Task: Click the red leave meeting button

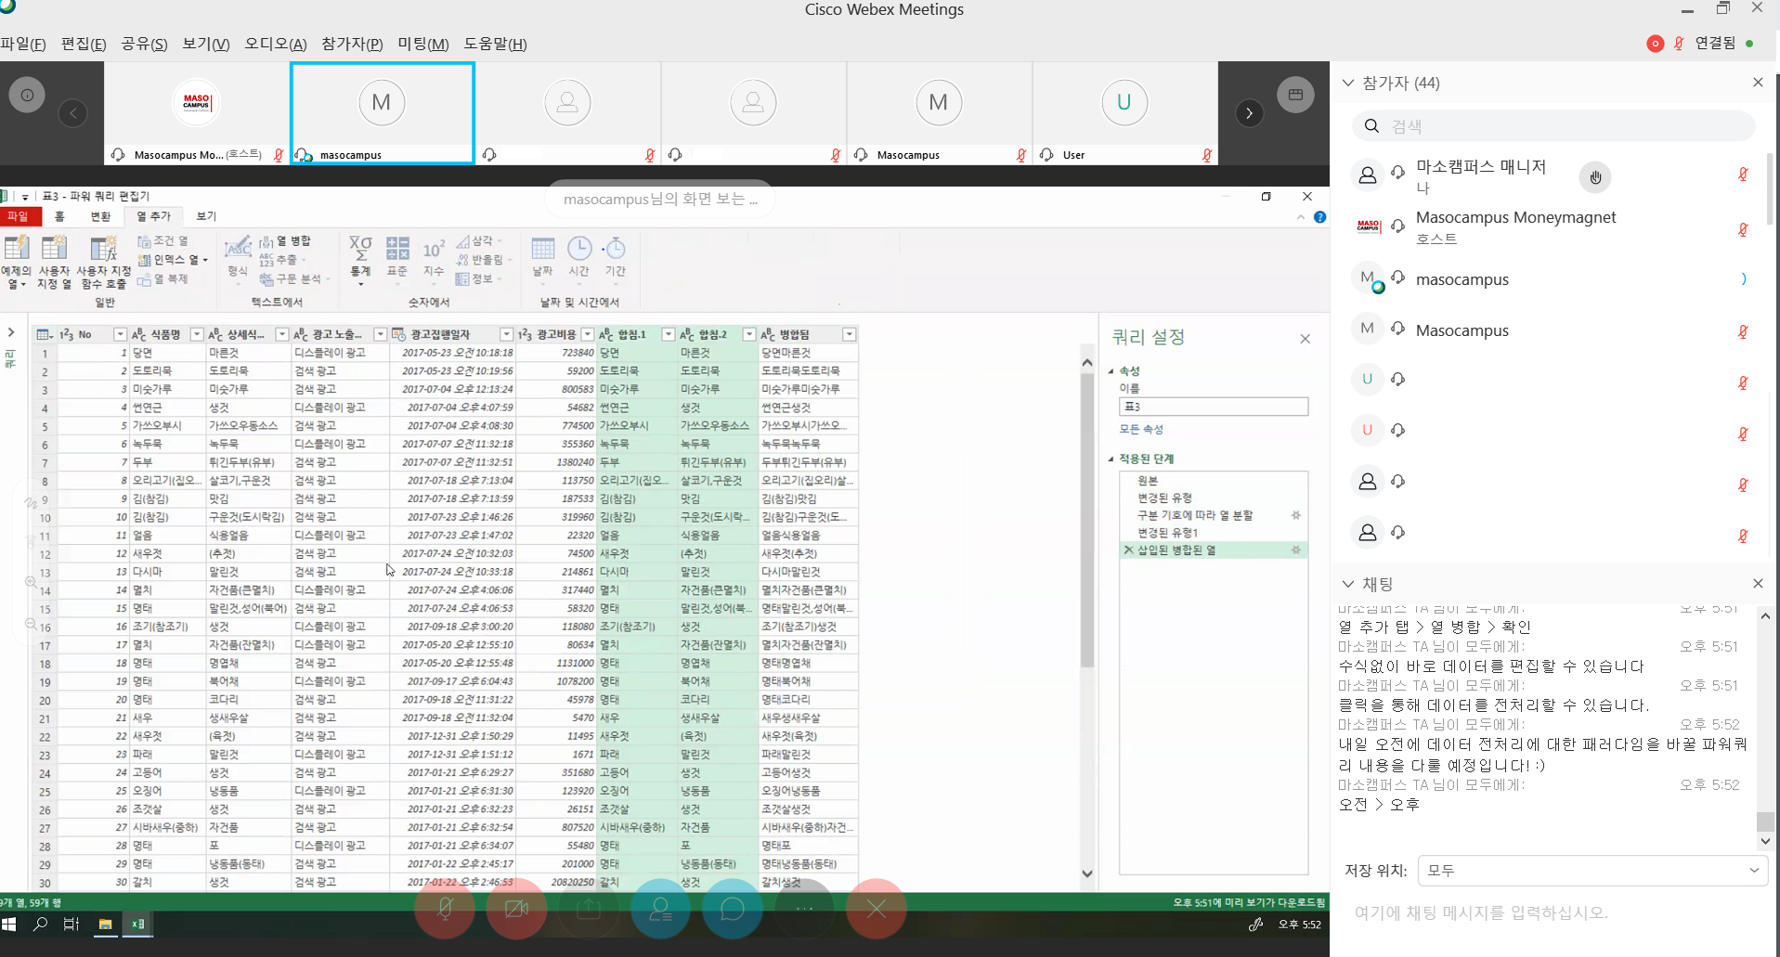Action: (876, 909)
